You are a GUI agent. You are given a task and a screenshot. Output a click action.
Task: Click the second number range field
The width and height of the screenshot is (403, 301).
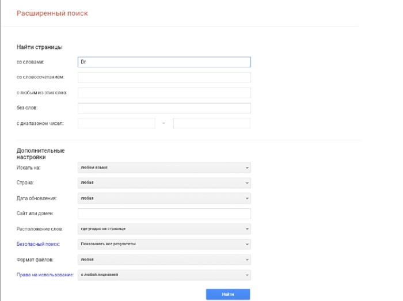(211, 123)
